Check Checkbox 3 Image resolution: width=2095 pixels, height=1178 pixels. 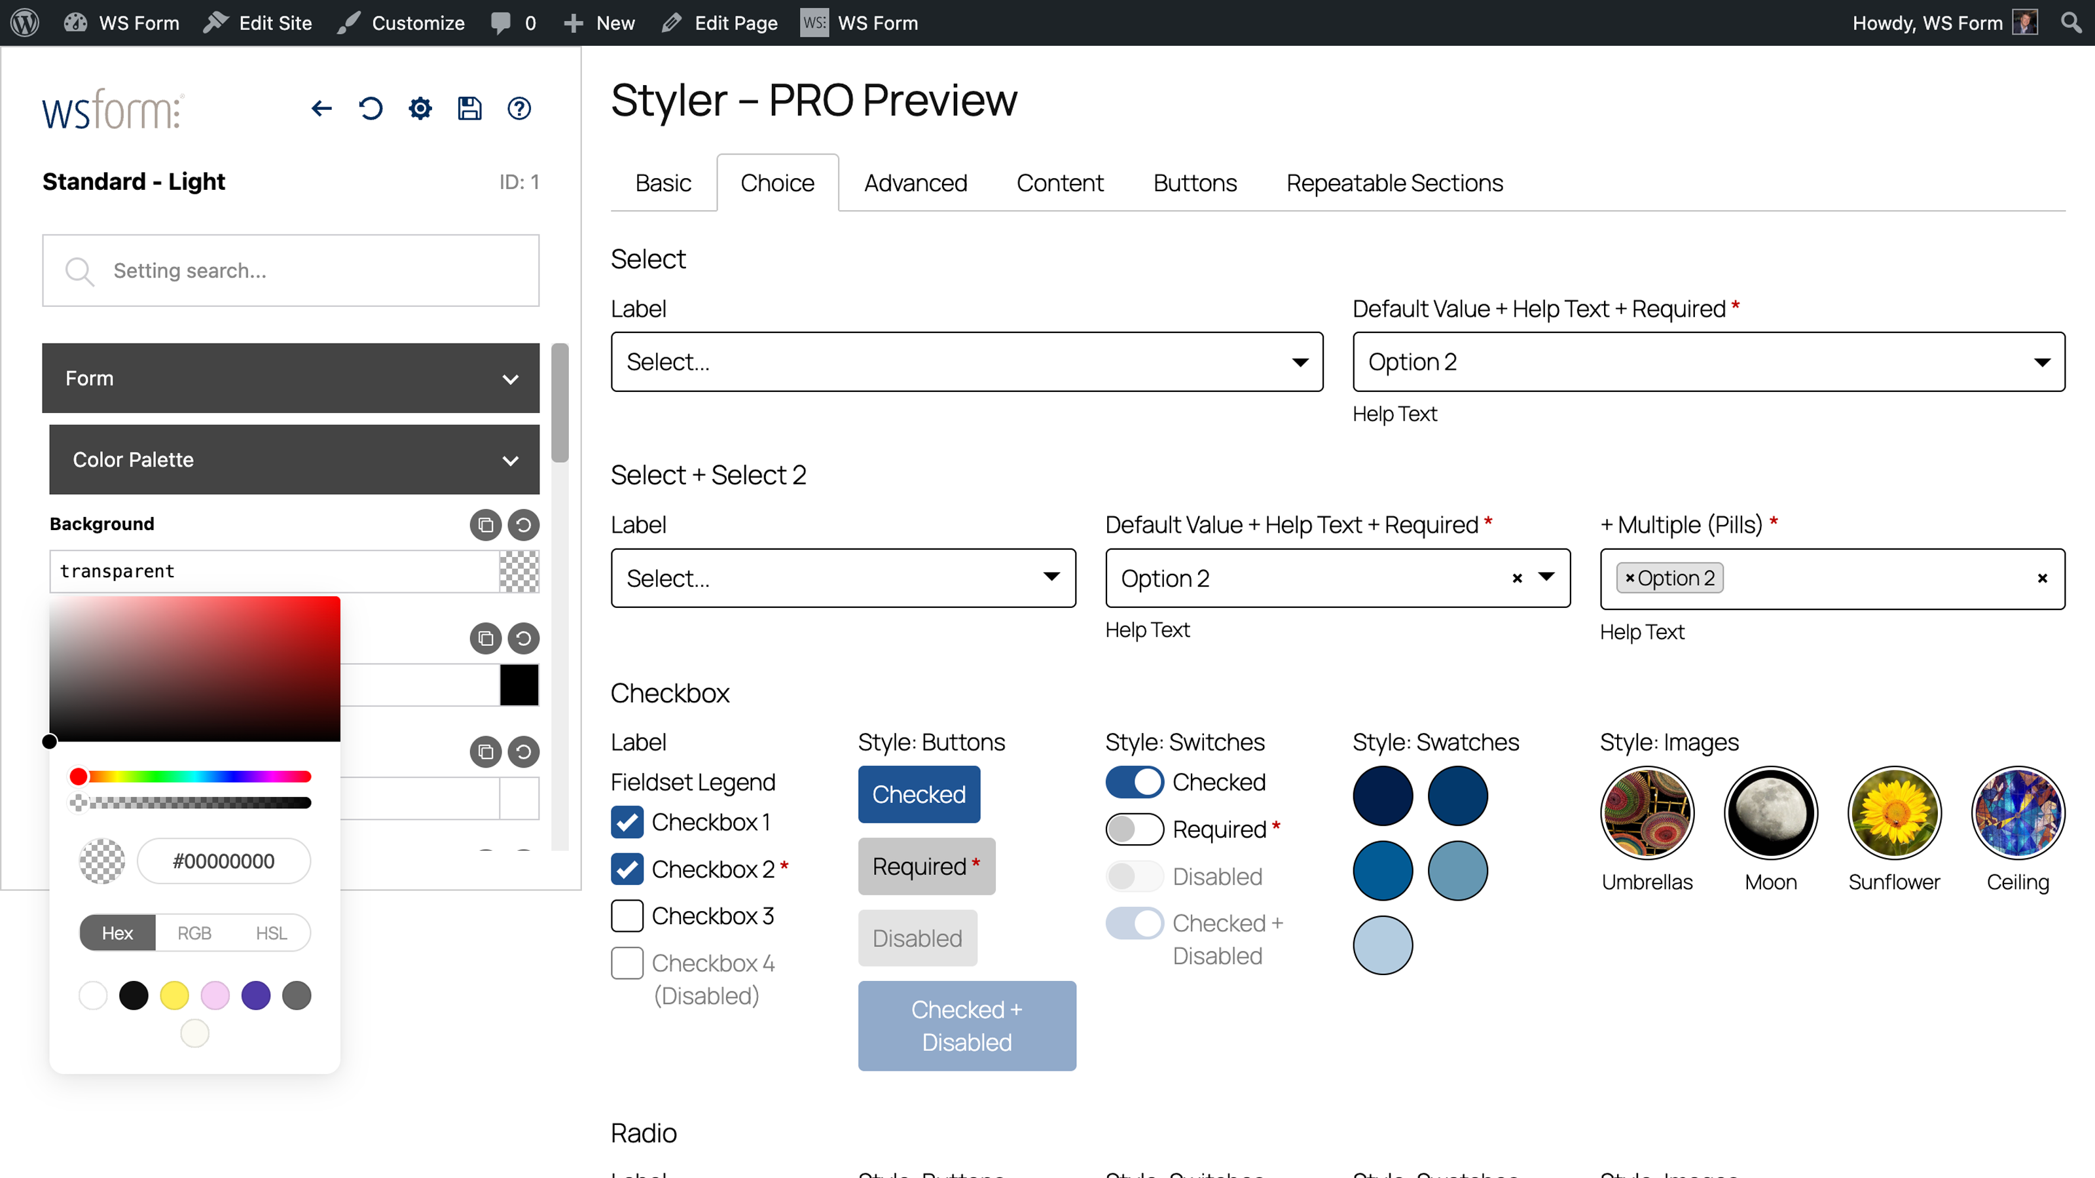(627, 916)
